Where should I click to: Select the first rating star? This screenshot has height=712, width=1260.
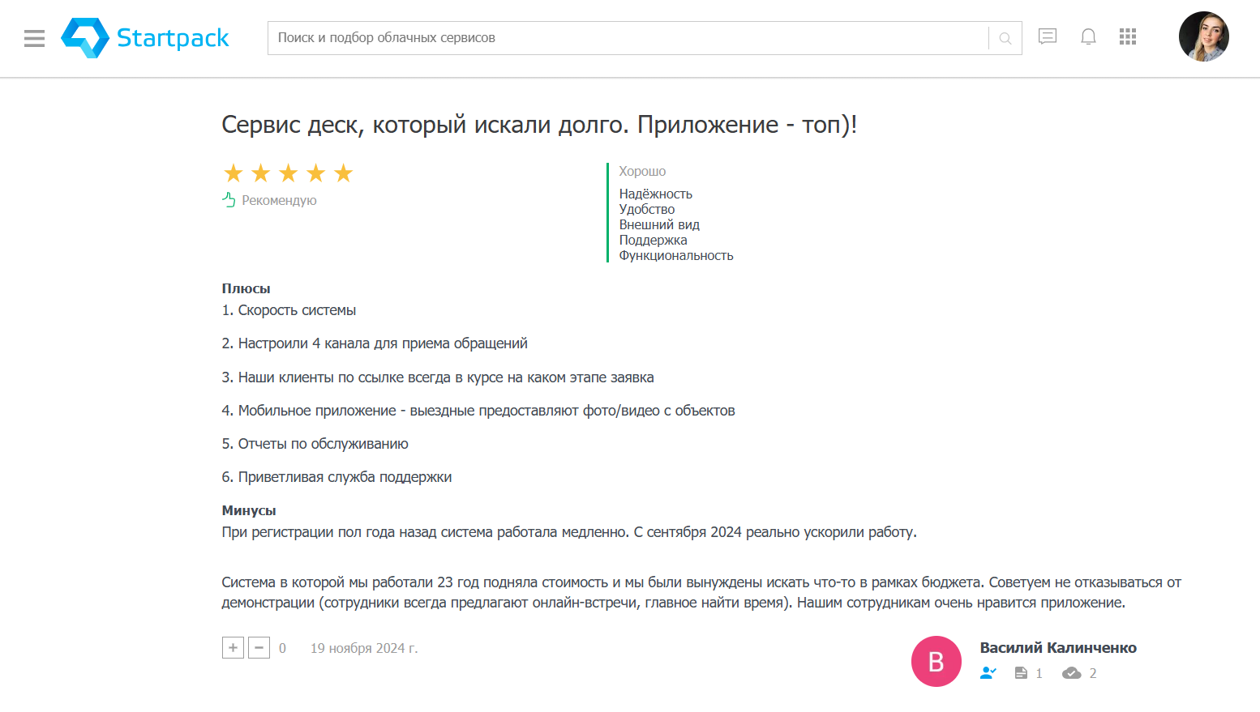[x=233, y=172]
